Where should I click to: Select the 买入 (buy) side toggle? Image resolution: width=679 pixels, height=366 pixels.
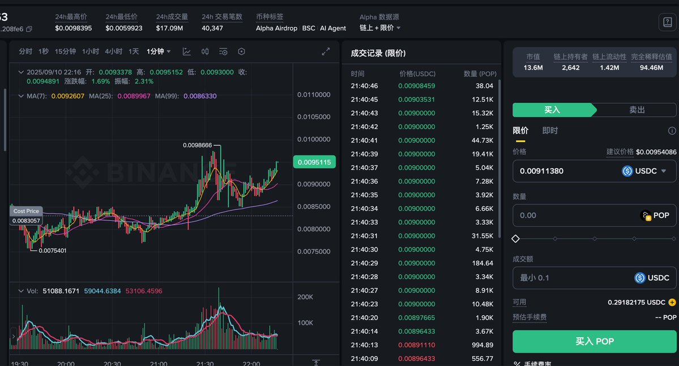tap(552, 110)
